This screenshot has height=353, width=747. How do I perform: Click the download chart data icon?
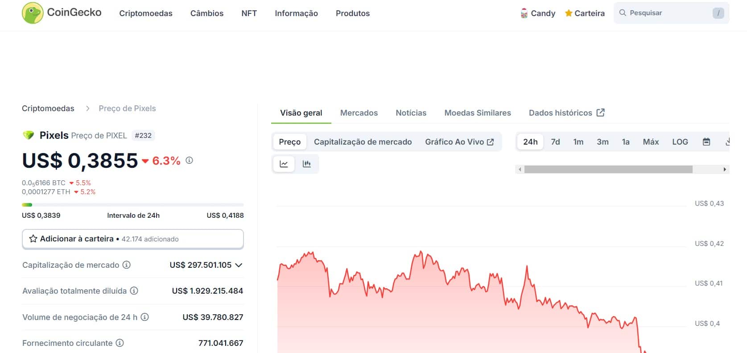pyautogui.click(x=727, y=142)
